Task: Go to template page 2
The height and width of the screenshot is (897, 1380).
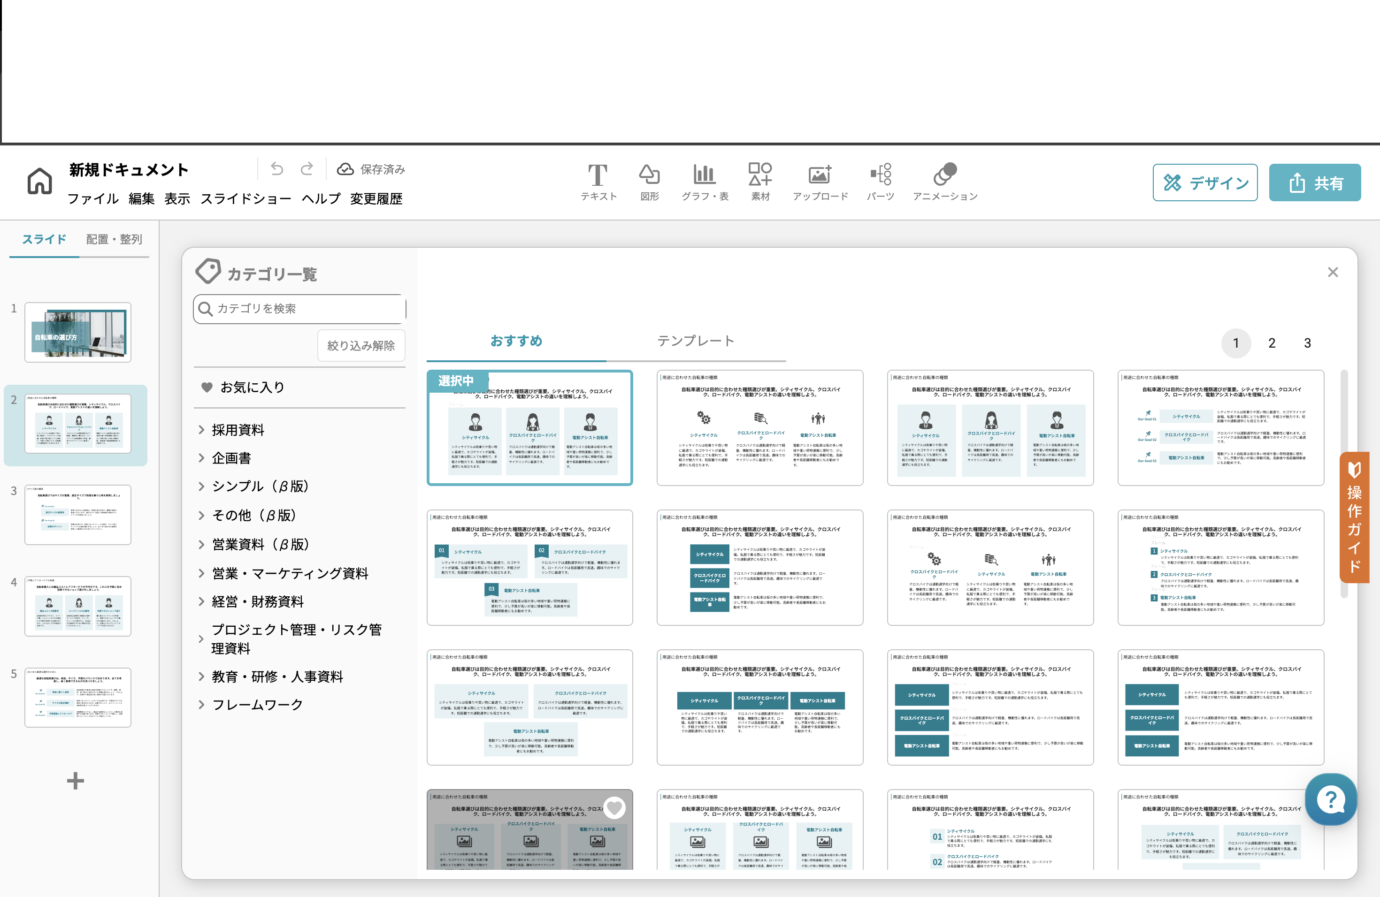Action: tap(1272, 343)
